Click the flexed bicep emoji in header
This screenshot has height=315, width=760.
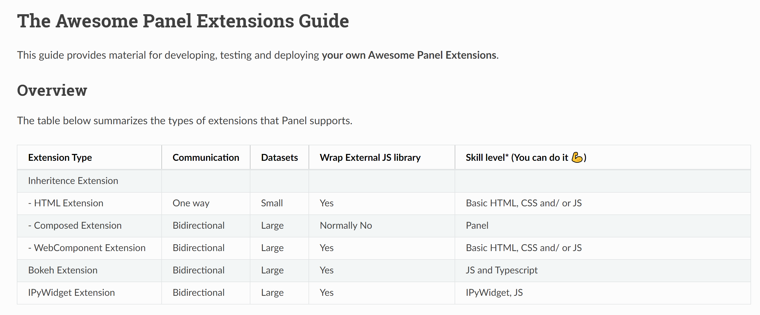point(577,157)
